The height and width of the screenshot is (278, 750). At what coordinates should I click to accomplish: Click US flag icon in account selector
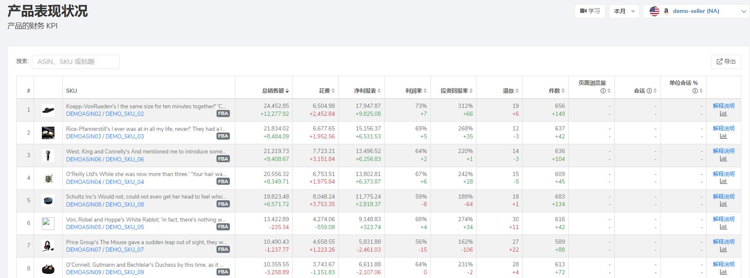pyautogui.click(x=655, y=11)
